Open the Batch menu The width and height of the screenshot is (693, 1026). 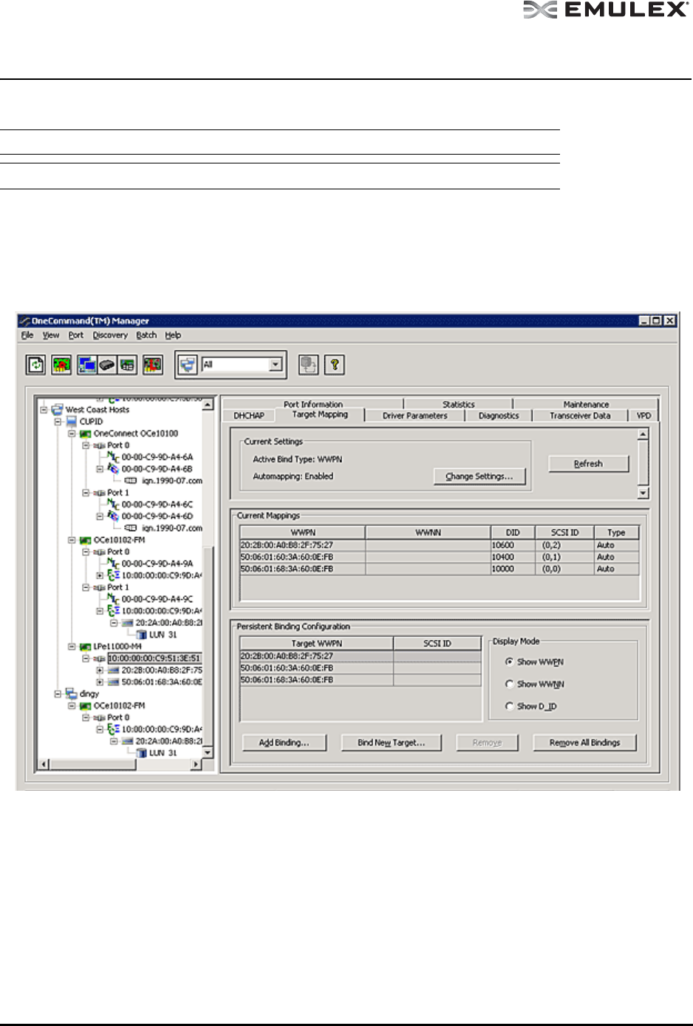[146, 335]
